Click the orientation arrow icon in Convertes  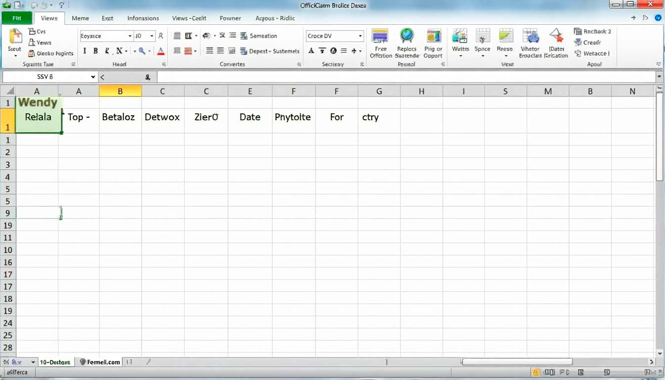click(206, 36)
